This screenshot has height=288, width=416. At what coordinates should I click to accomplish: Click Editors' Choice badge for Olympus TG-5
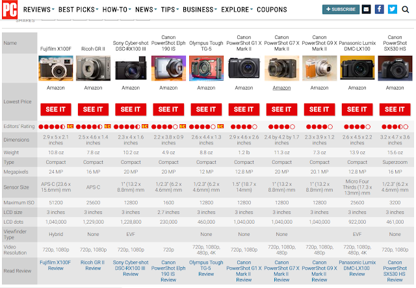coord(220,126)
